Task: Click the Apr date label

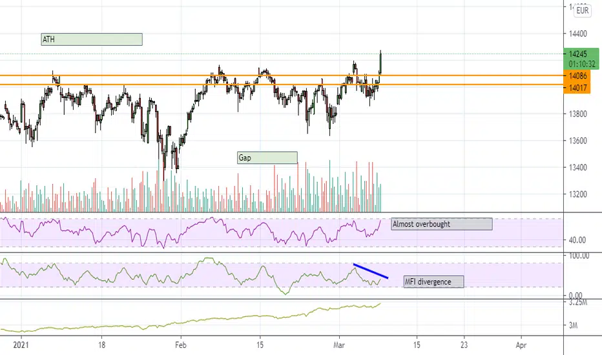Action: click(x=521, y=345)
